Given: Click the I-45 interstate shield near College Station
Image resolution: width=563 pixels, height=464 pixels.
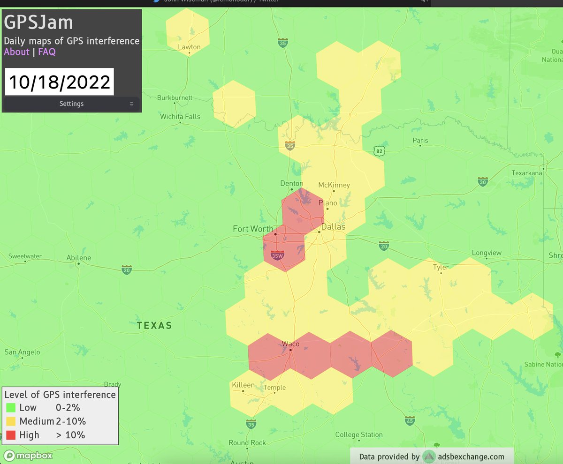Looking at the screenshot, I should [x=410, y=421].
